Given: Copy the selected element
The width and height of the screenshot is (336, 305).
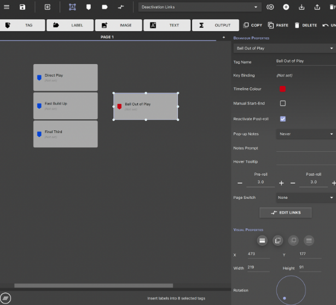Looking at the screenshot, I should point(253,25).
